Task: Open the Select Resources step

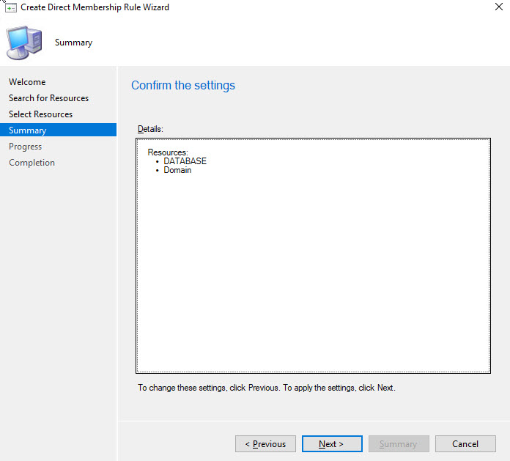Action: click(x=40, y=114)
